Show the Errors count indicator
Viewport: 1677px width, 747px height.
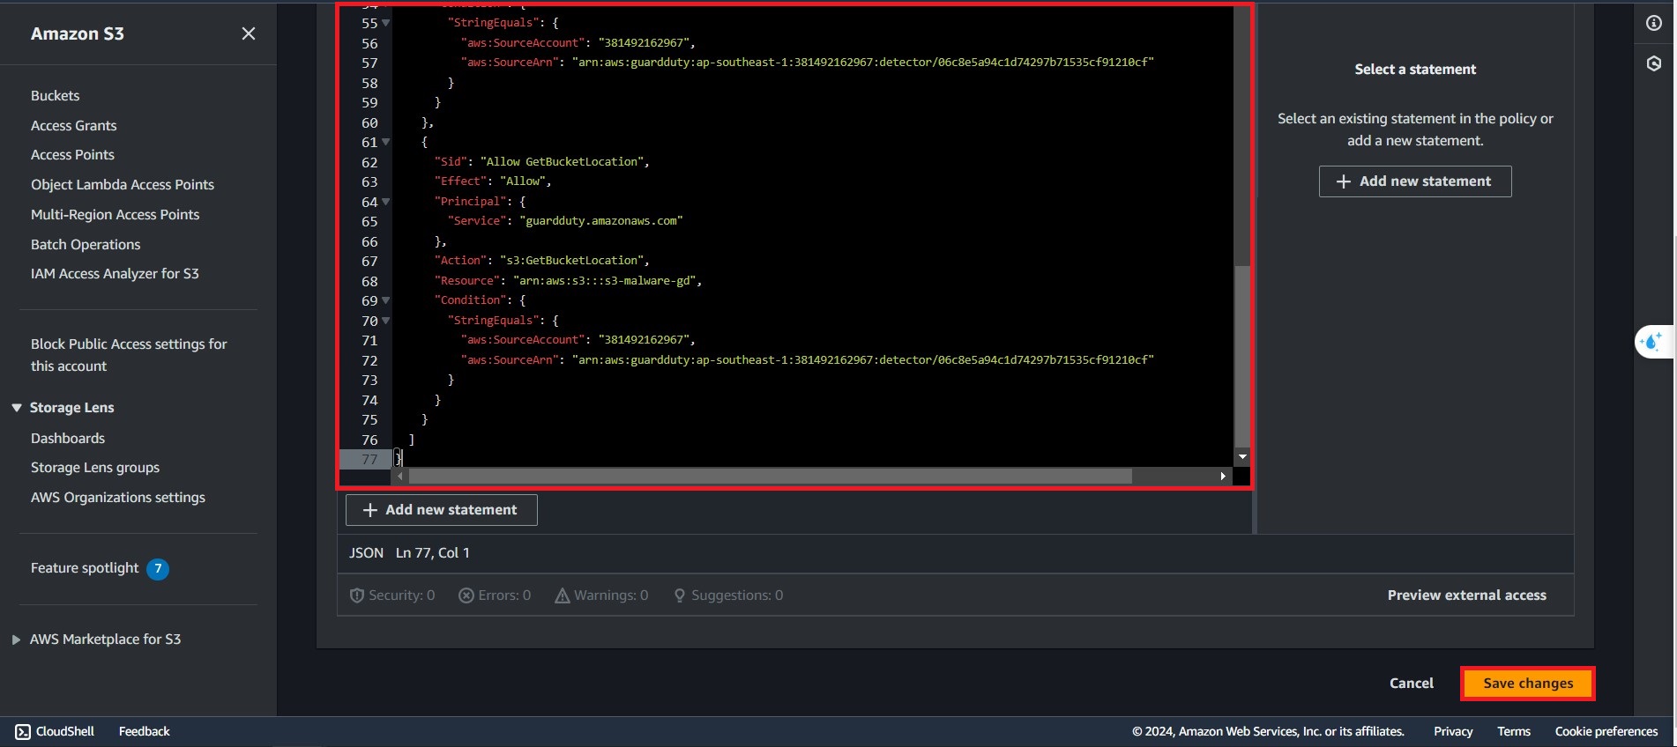[x=495, y=595]
